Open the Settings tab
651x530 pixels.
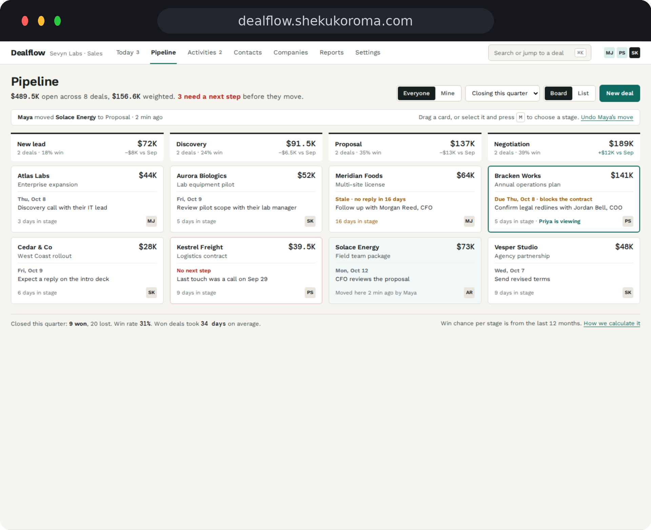pyautogui.click(x=368, y=53)
